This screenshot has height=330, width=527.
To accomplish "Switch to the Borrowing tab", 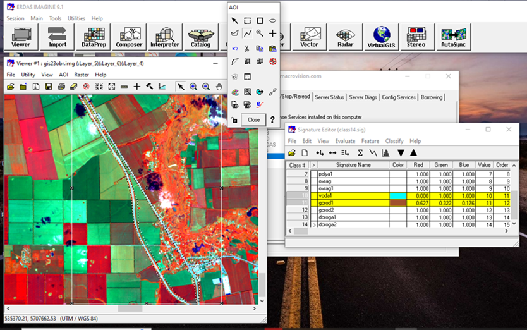I will click(432, 97).
